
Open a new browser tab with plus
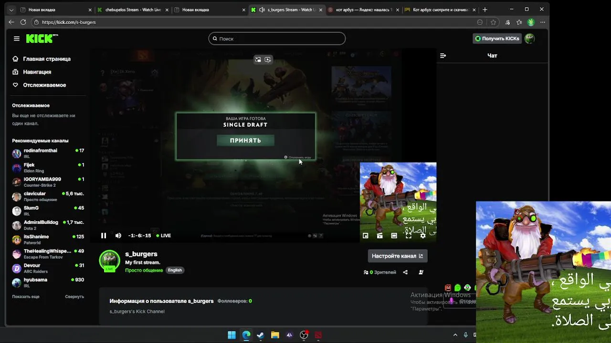pos(485,10)
